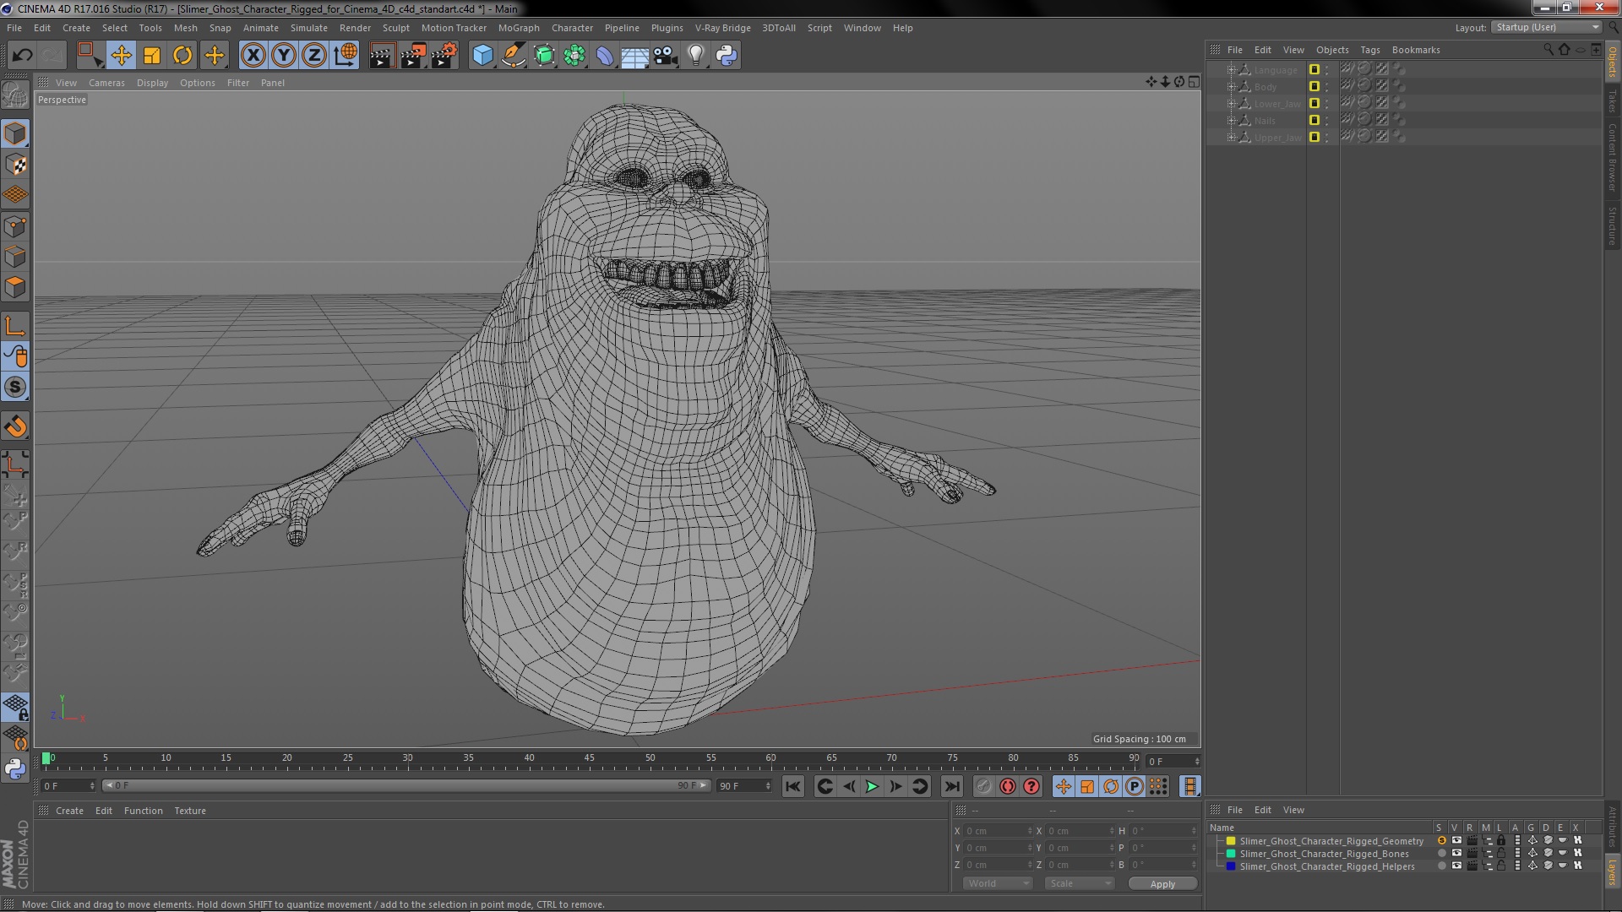Open the viewport Cameras menu
This screenshot has width=1622, height=912.
(106, 83)
